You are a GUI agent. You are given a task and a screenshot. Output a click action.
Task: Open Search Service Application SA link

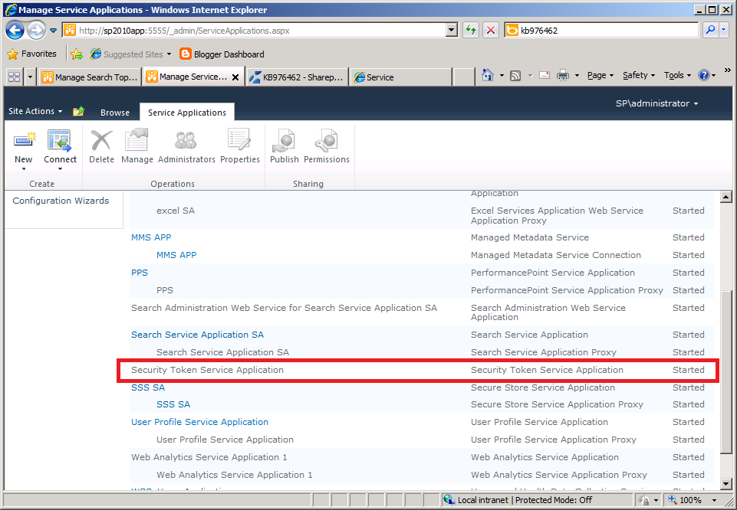coord(197,335)
